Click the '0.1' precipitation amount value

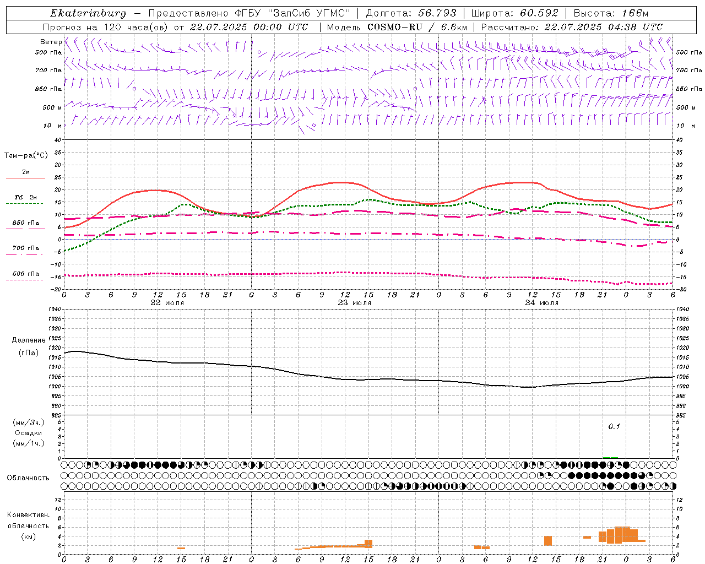614,427
